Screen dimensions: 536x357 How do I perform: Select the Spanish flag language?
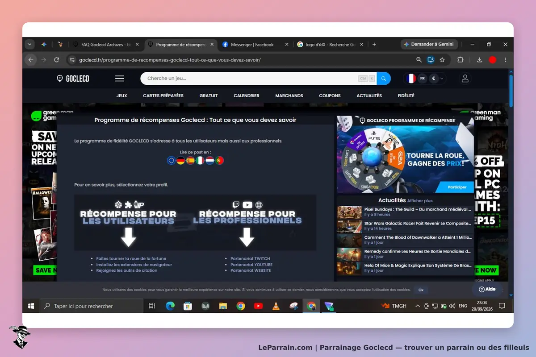190,161
